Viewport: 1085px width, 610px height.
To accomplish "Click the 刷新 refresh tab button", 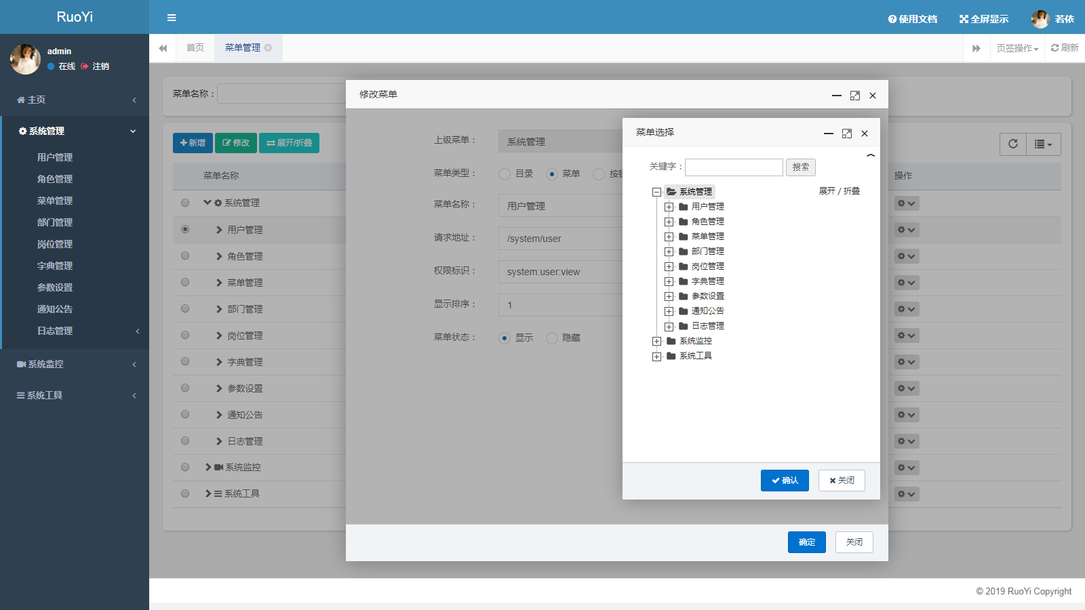I will pos(1065,48).
